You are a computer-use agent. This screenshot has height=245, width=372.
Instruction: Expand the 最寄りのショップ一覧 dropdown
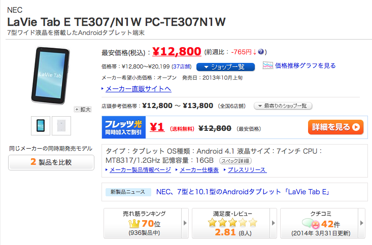[x=283, y=106]
